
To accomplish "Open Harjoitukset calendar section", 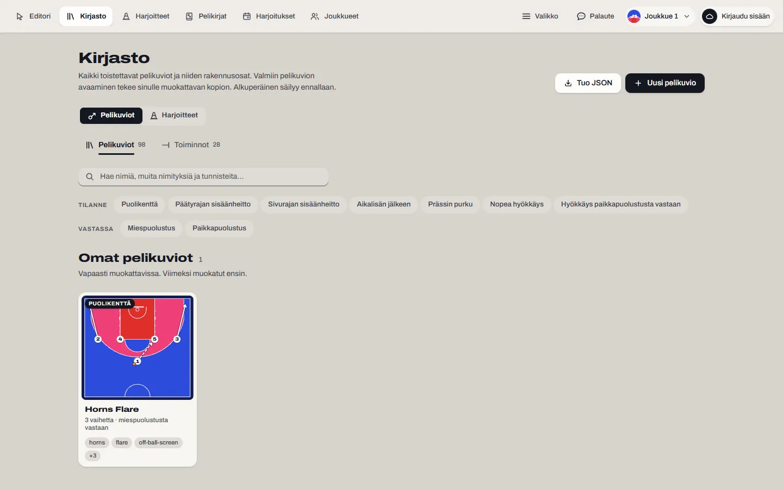I will (269, 16).
